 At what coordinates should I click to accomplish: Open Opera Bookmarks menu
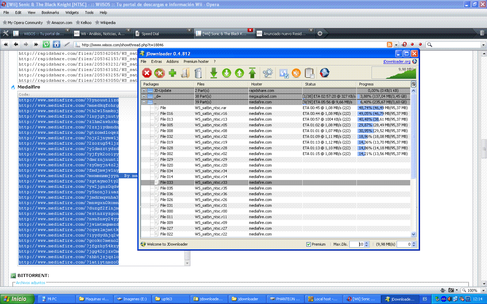point(50,12)
